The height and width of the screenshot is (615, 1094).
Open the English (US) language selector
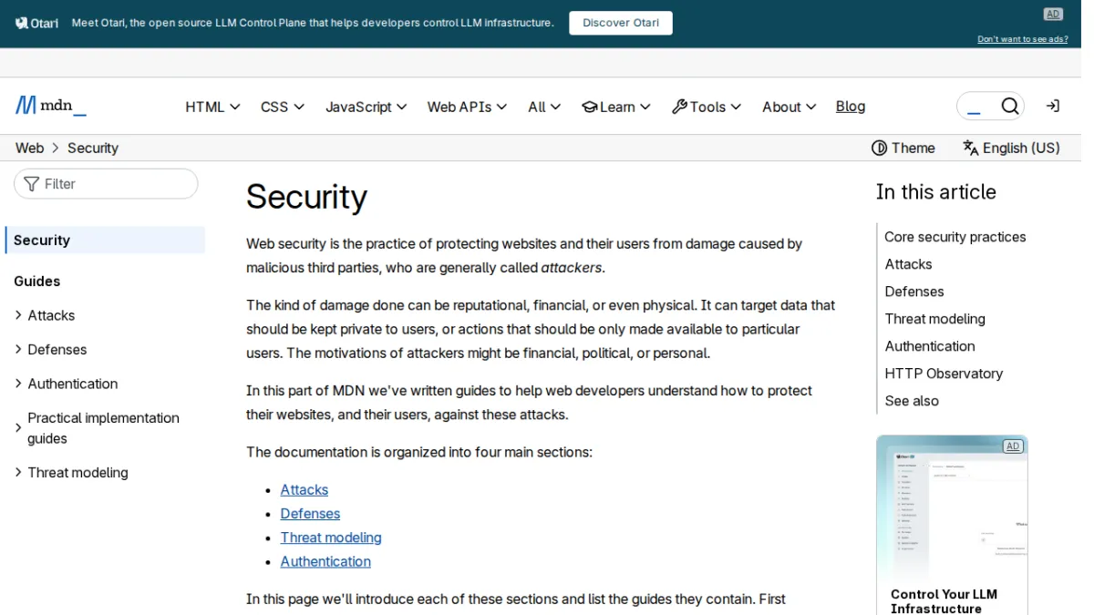point(1011,148)
